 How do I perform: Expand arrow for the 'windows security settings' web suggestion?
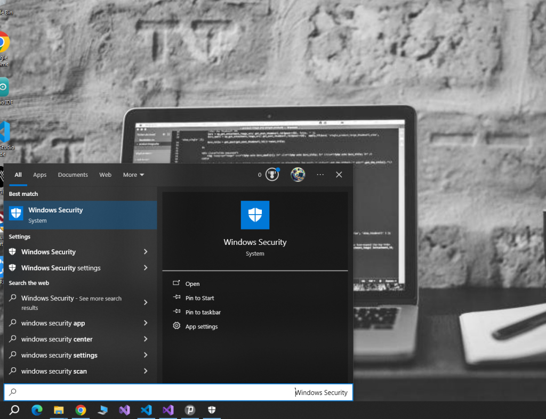(146, 355)
